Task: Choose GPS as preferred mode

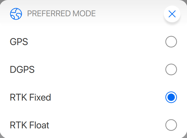Action: [171, 42]
